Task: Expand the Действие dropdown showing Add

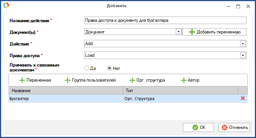Action: click(x=243, y=44)
